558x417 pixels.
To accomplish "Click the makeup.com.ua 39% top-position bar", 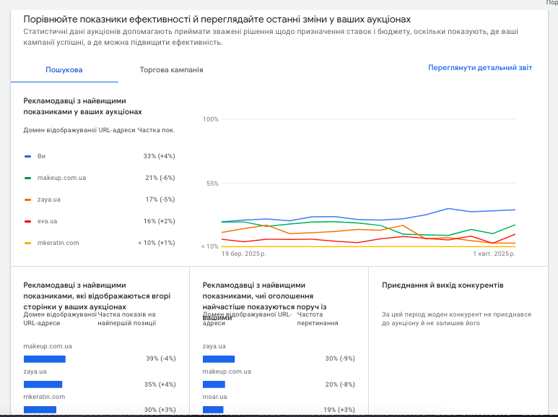I will (45, 359).
